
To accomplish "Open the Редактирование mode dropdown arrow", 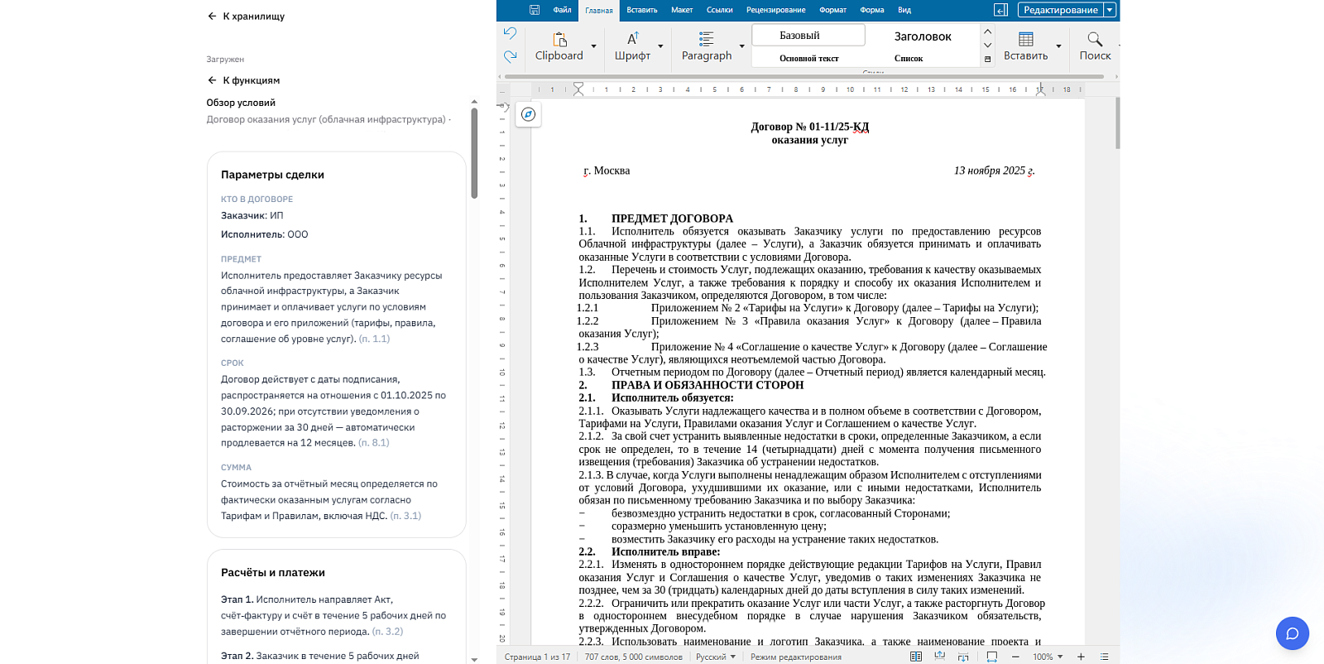I will 1110,10.
